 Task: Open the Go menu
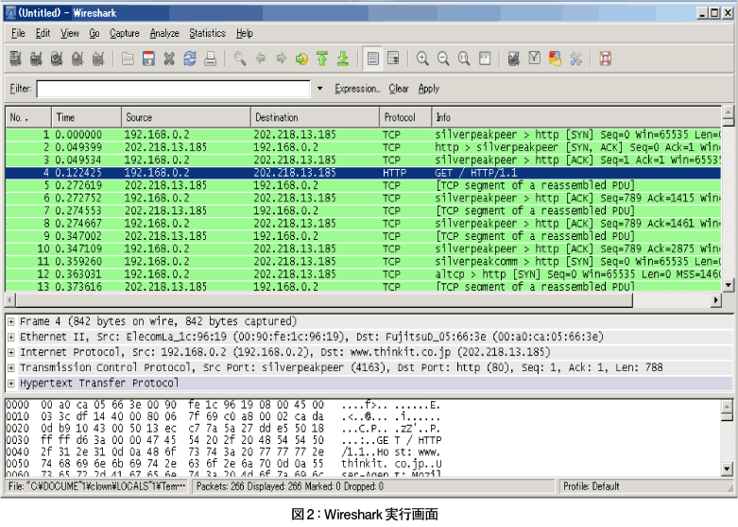tap(94, 33)
